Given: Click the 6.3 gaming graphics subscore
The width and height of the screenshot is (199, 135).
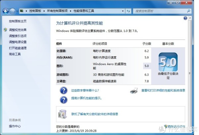Looking at the screenshot, I should [147, 75].
